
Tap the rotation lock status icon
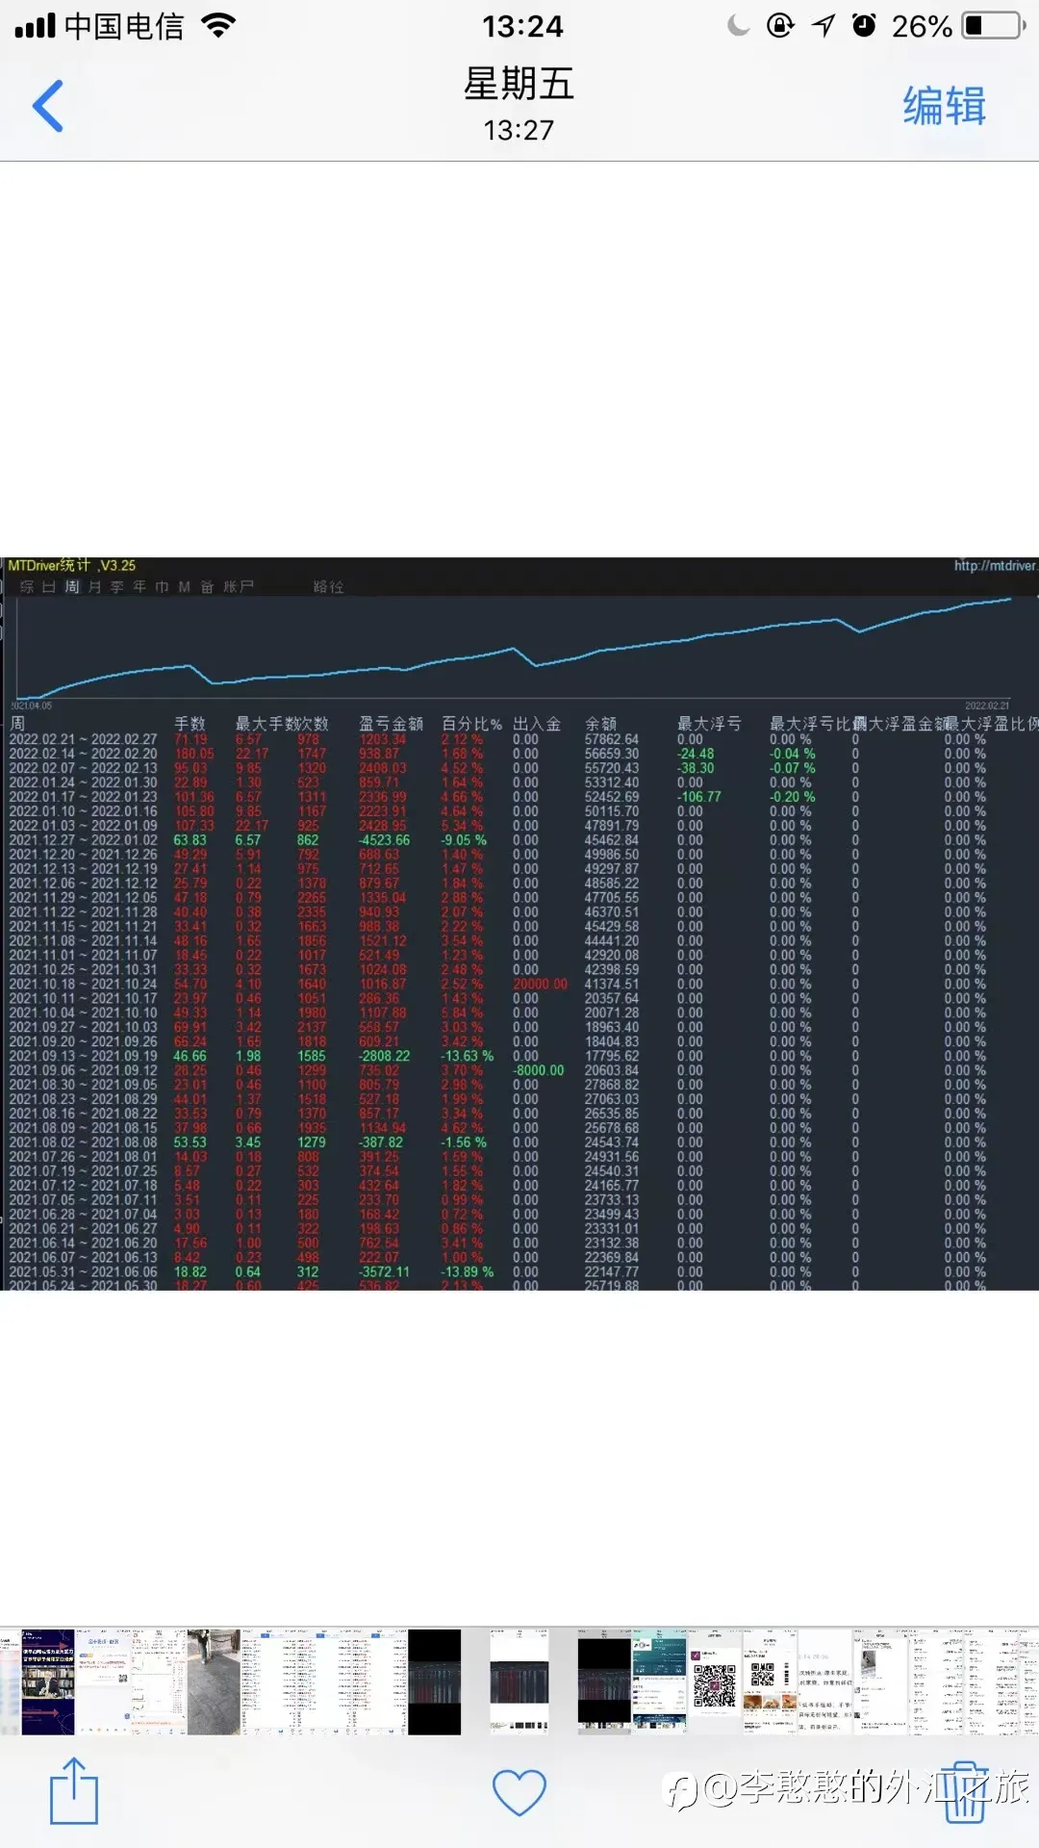click(780, 25)
